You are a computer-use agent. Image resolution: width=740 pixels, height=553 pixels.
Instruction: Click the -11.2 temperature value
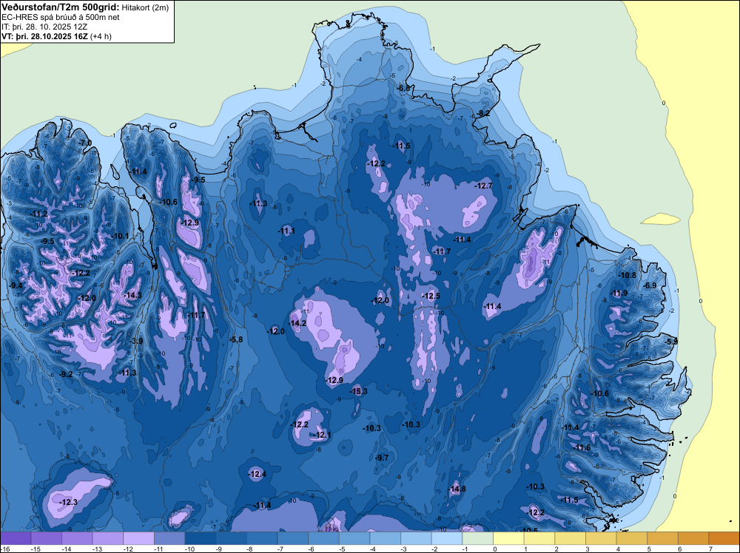click(x=39, y=214)
